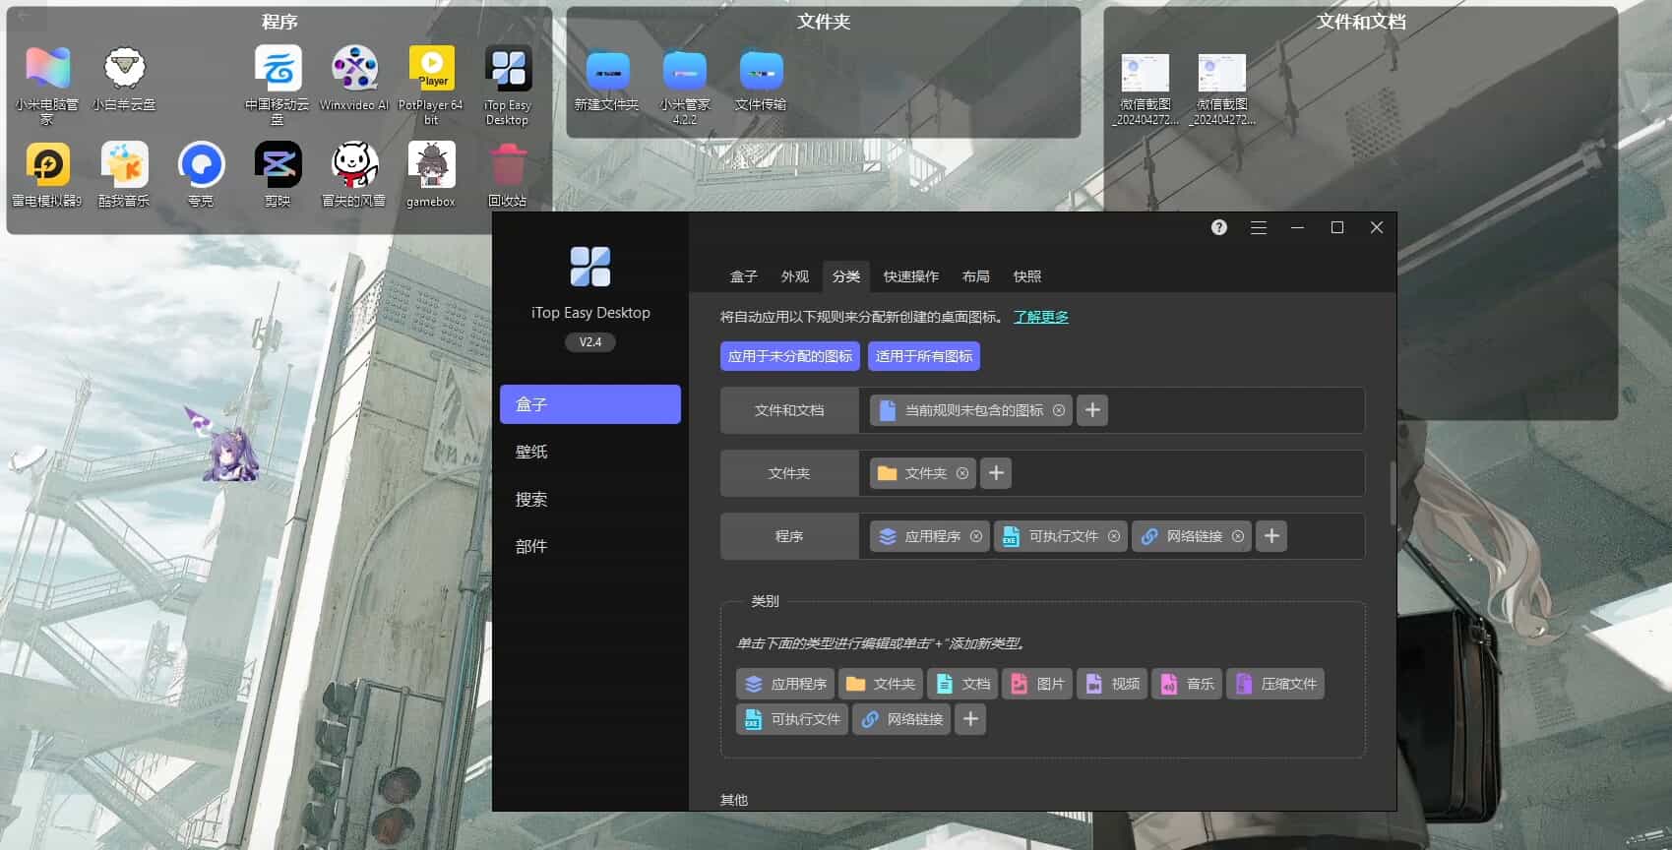Switch to the 快速操作 tab
1672x850 pixels.
pyautogui.click(x=910, y=276)
